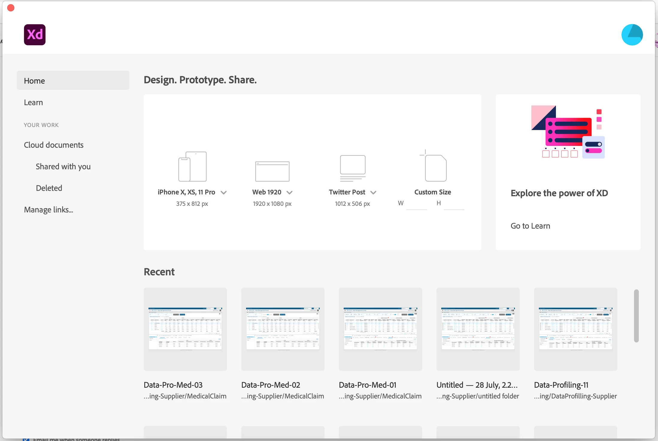
Task: Expand the Twitter Post size dropdown
Action: 373,193
